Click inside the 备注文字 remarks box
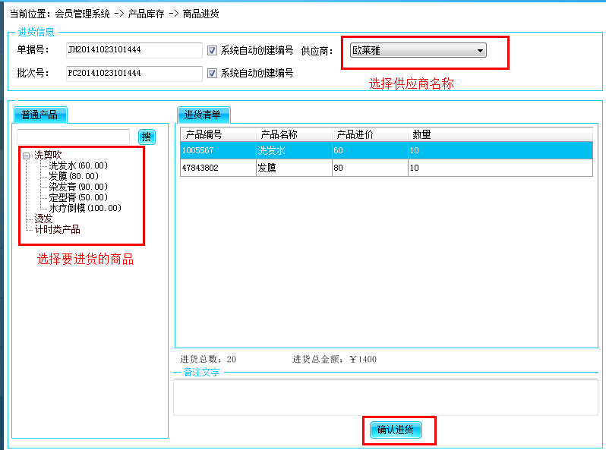The width and height of the screenshot is (606, 450). click(385, 398)
